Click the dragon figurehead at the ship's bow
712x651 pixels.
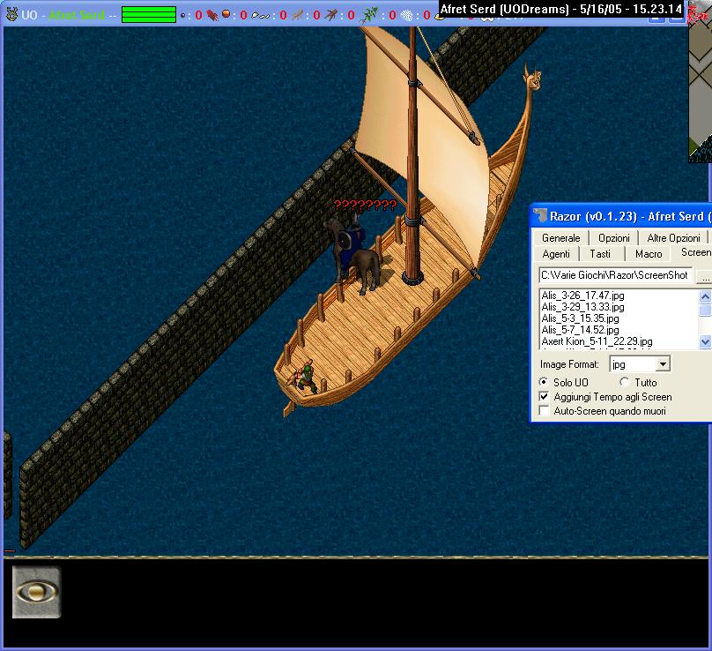click(532, 79)
